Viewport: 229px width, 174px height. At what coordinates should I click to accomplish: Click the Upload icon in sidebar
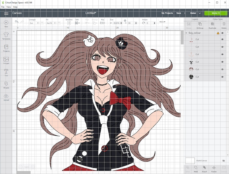coord(6,96)
